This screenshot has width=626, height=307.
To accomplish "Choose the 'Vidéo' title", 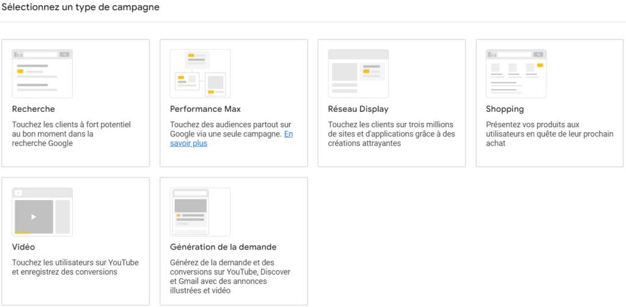I will point(24,247).
